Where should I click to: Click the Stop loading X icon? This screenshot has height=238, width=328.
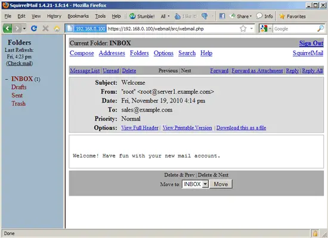45,28
